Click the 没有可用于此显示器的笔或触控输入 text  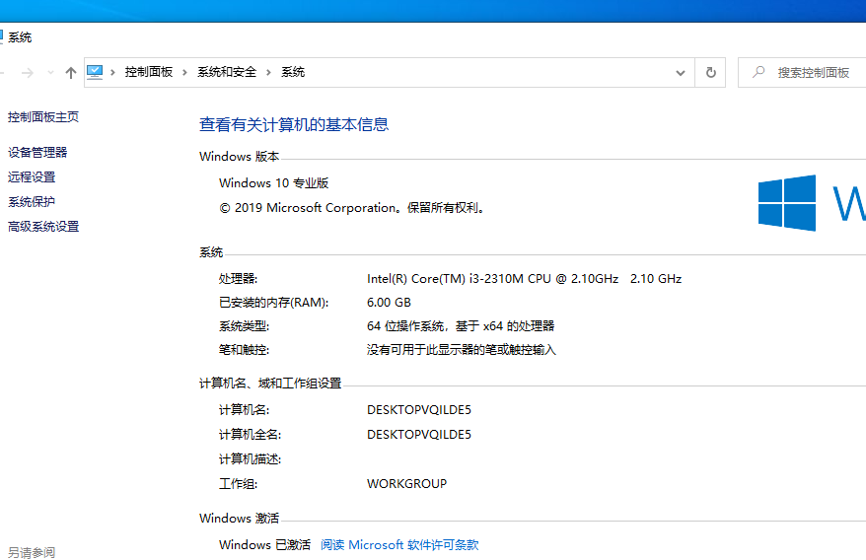click(x=462, y=350)
